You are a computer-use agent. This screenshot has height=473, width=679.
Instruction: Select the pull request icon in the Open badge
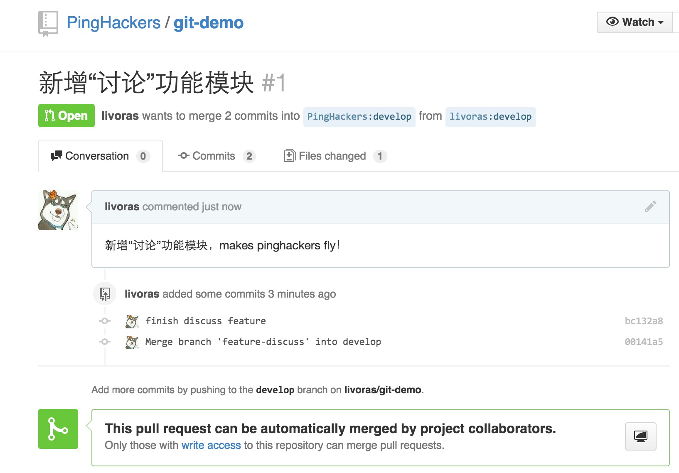[50, 116]
